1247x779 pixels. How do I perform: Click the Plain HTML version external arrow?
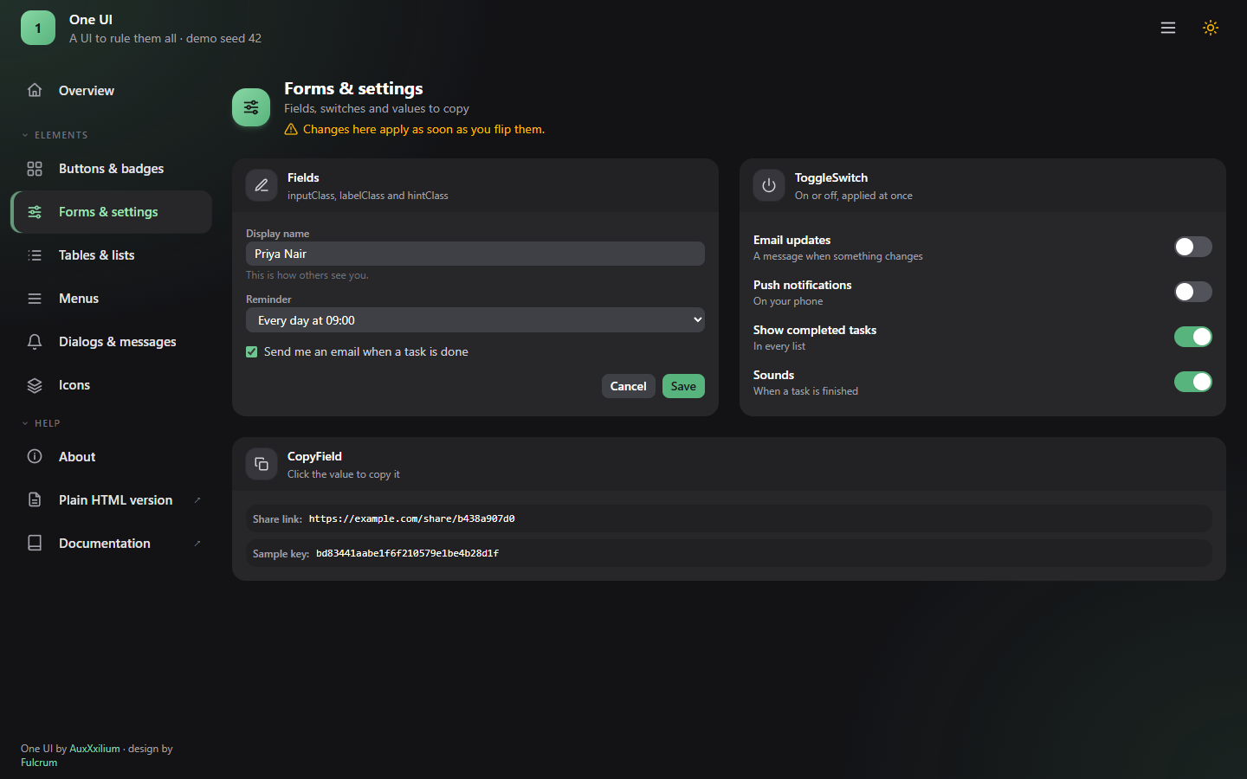point(197,499)
